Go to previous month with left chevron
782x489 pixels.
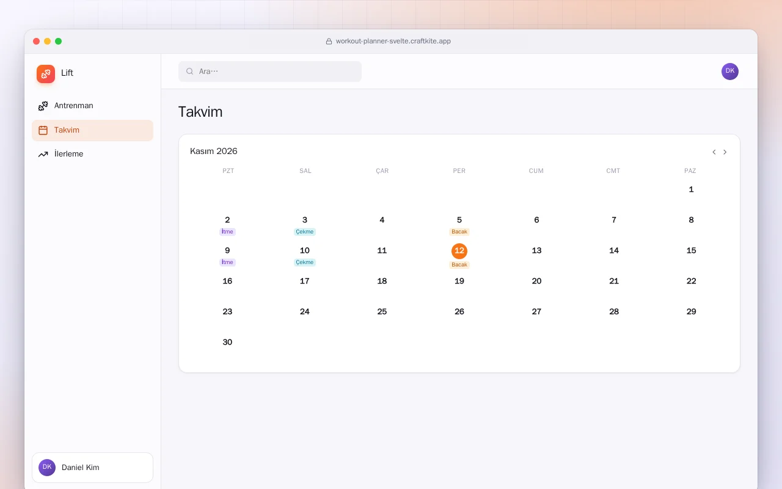click(x=714, y=152)
